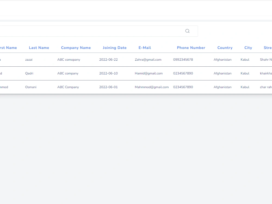Select joining date 2022-06-10
Screen dimensions: 272x204
tap(109, 73)
